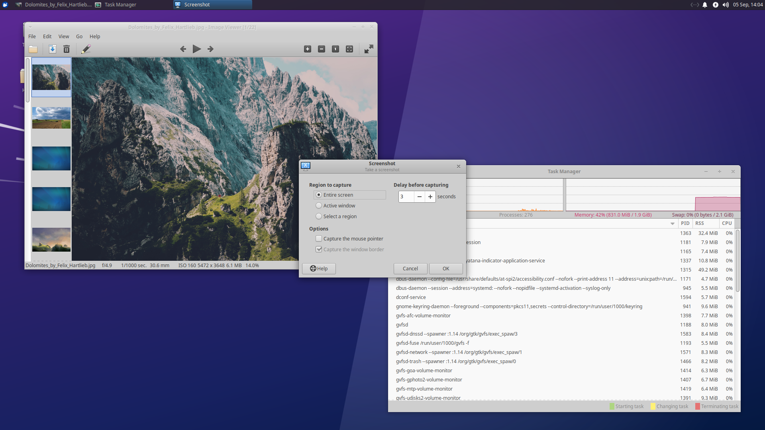765x430 pixels.
Task: Uncheck Capture the window border
Action: tap(319, 249)
